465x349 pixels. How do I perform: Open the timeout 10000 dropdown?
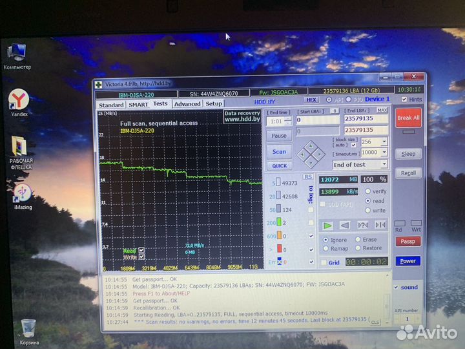coord(384,153)
